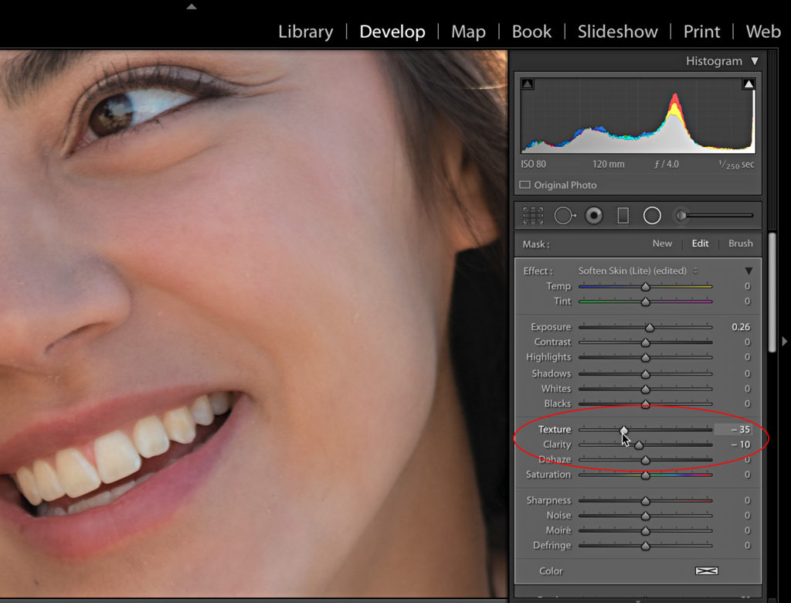This screenshot has width=791, height=603.
Task: Collapse the effect sliders with disclosure triangle
Action: click(749, 271)
